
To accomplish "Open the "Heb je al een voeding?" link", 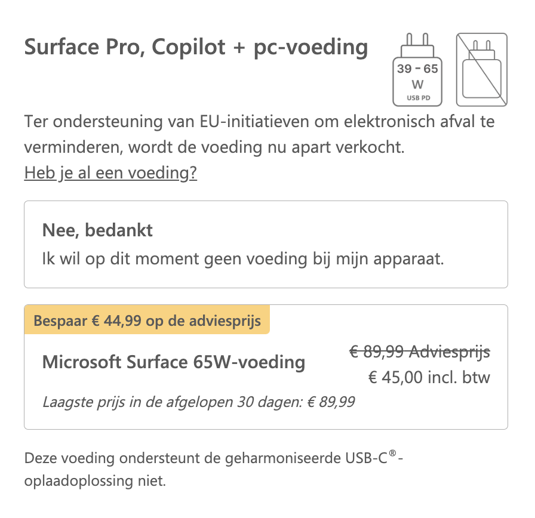I will point(110,173).
